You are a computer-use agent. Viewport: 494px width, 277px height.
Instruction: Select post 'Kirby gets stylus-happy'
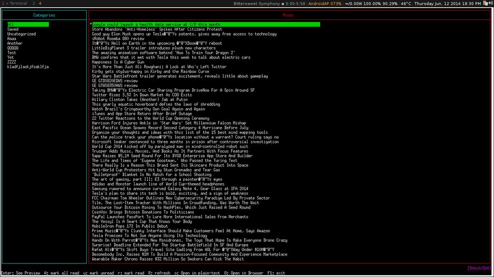coord(151,72)
